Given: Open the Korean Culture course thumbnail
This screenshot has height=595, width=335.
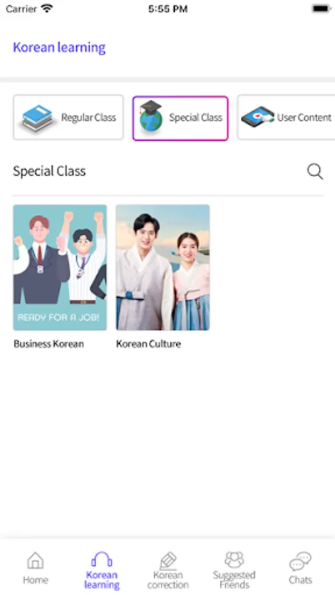Looking at the screenshot, I should [x=163, y=268].
